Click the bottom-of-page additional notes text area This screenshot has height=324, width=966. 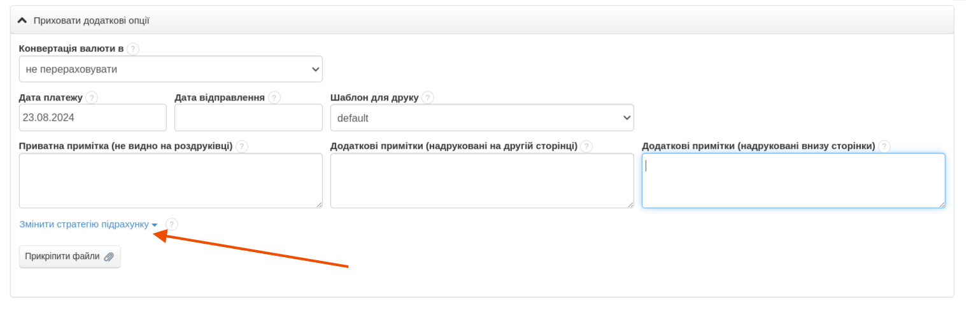[x=793, y=180]
